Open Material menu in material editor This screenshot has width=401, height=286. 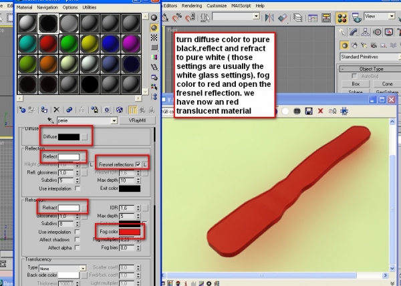pyautogui.click(x=24, y=7)
